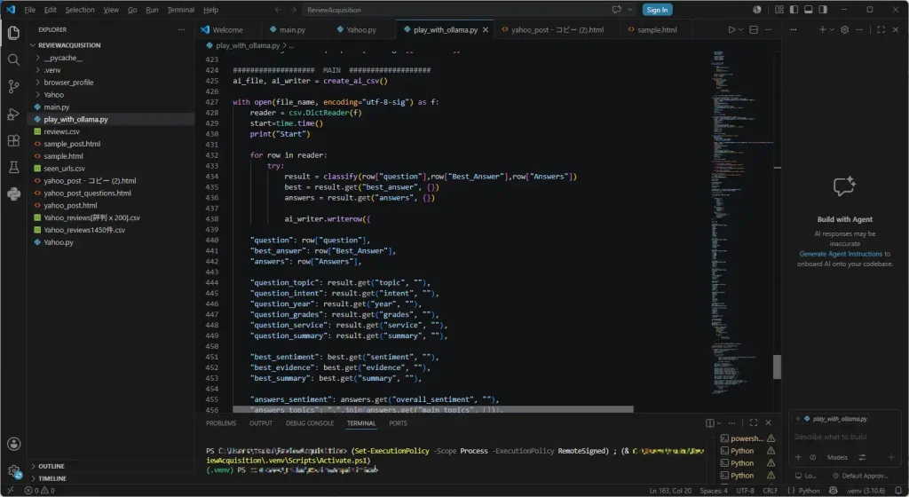The height and width of the screenshot is (497, 909).
Task: Open the Extensions view
Action: click(x=13, y=141)
